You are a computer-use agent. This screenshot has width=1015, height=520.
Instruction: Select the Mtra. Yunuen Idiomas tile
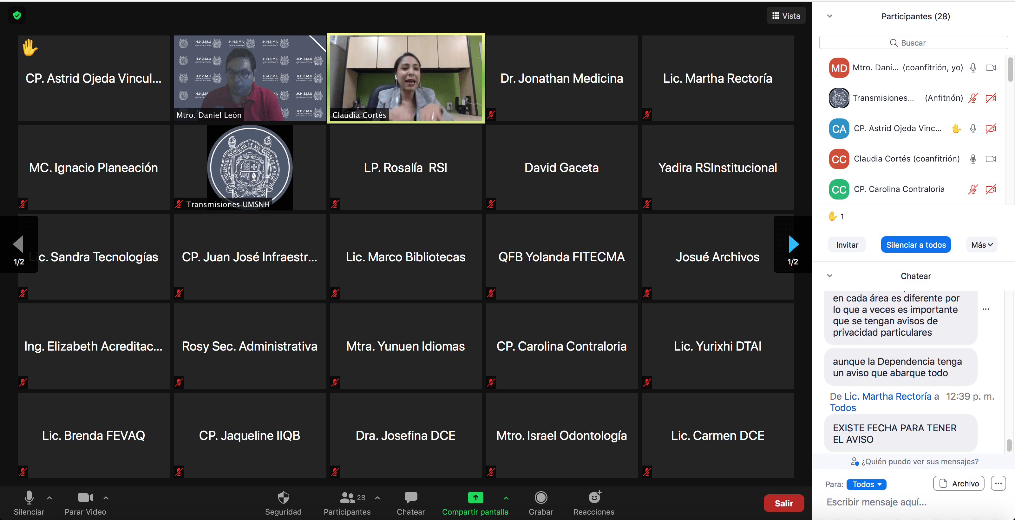click(x=405, y=346)
